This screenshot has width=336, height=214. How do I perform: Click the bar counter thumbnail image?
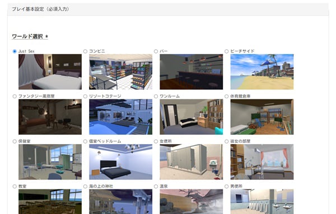[x=192, y=72]
